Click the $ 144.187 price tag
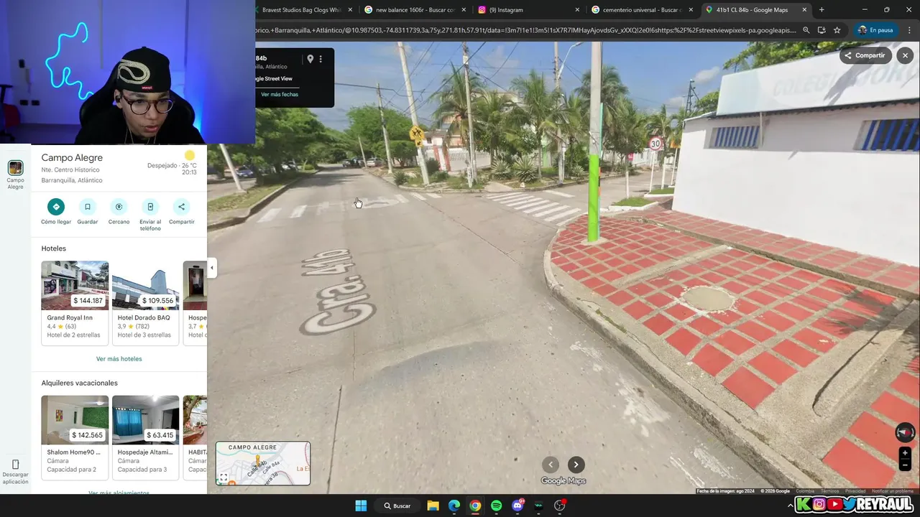The width and height of the screenshot is (920, 517). click(x=88, y=300)
